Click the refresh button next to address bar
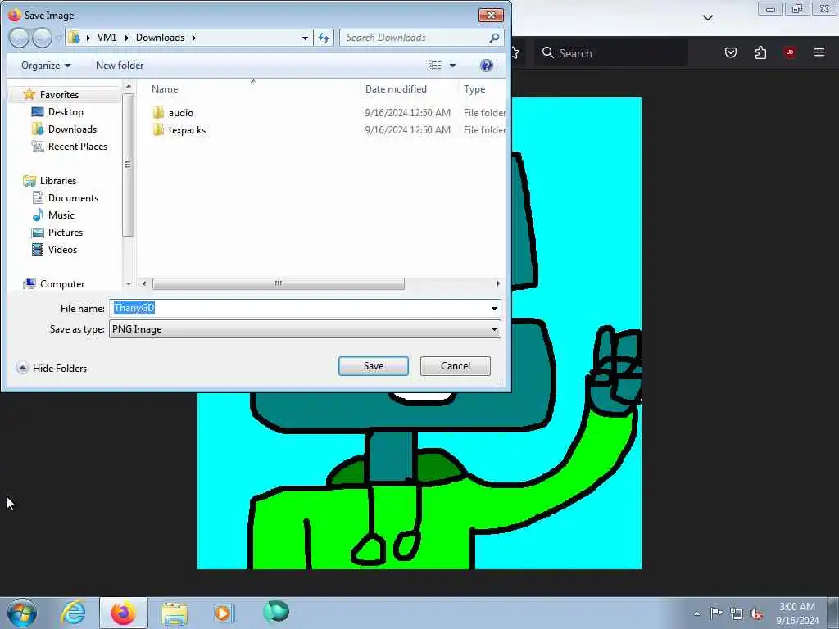Viewport: 839px width, 629px height. 324,38
